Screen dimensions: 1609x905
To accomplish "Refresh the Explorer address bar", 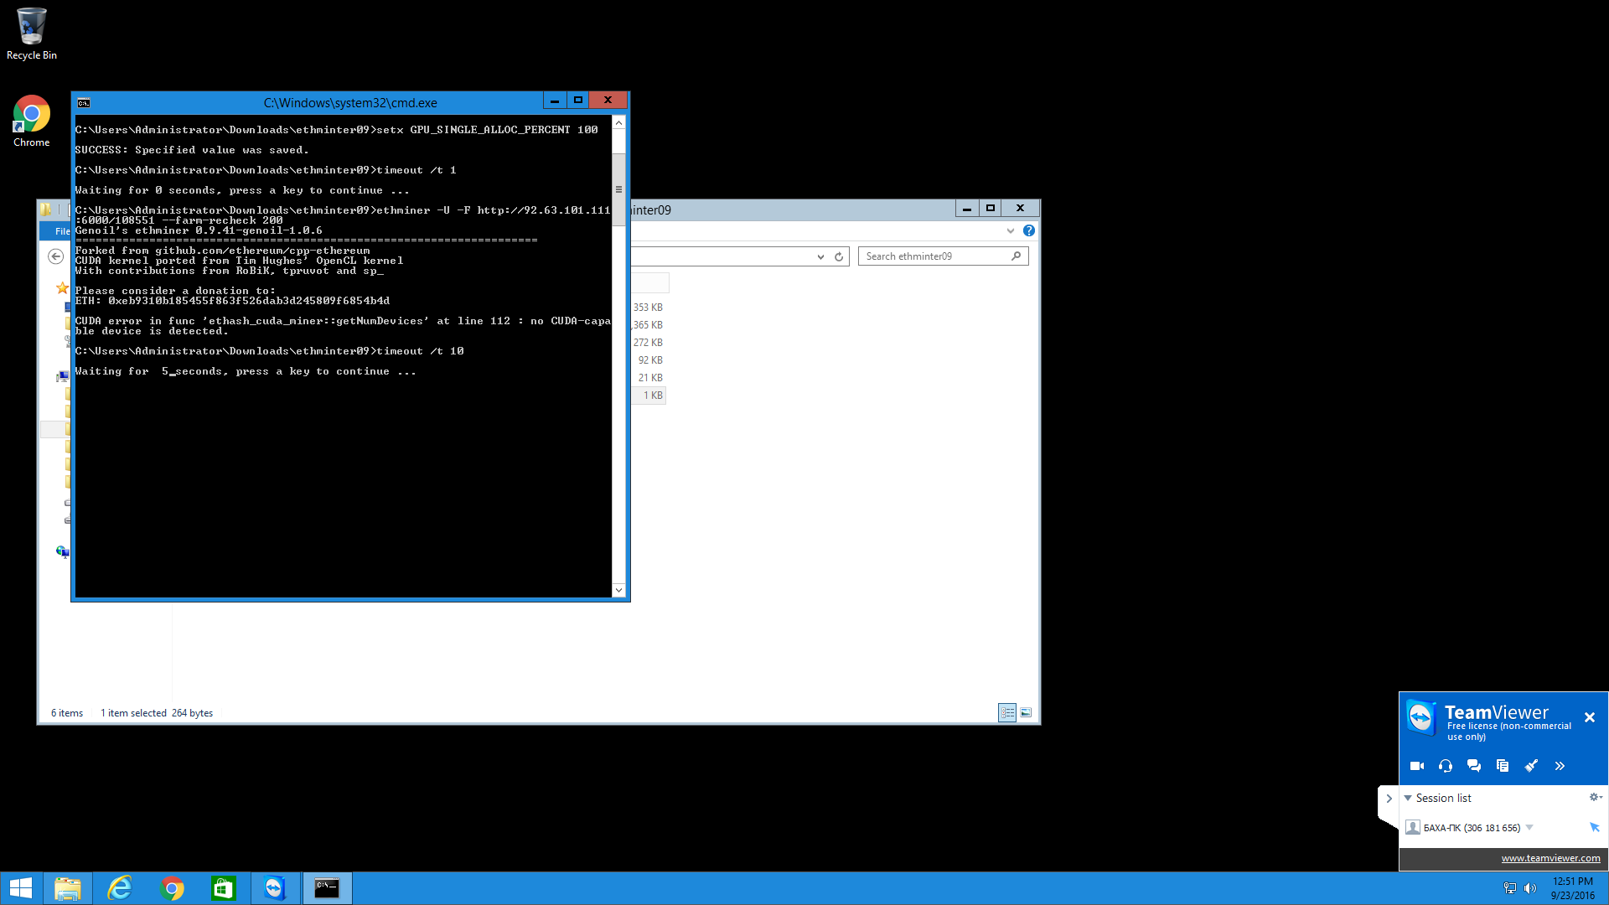I will pyautogui.click(x=839, y=257).
